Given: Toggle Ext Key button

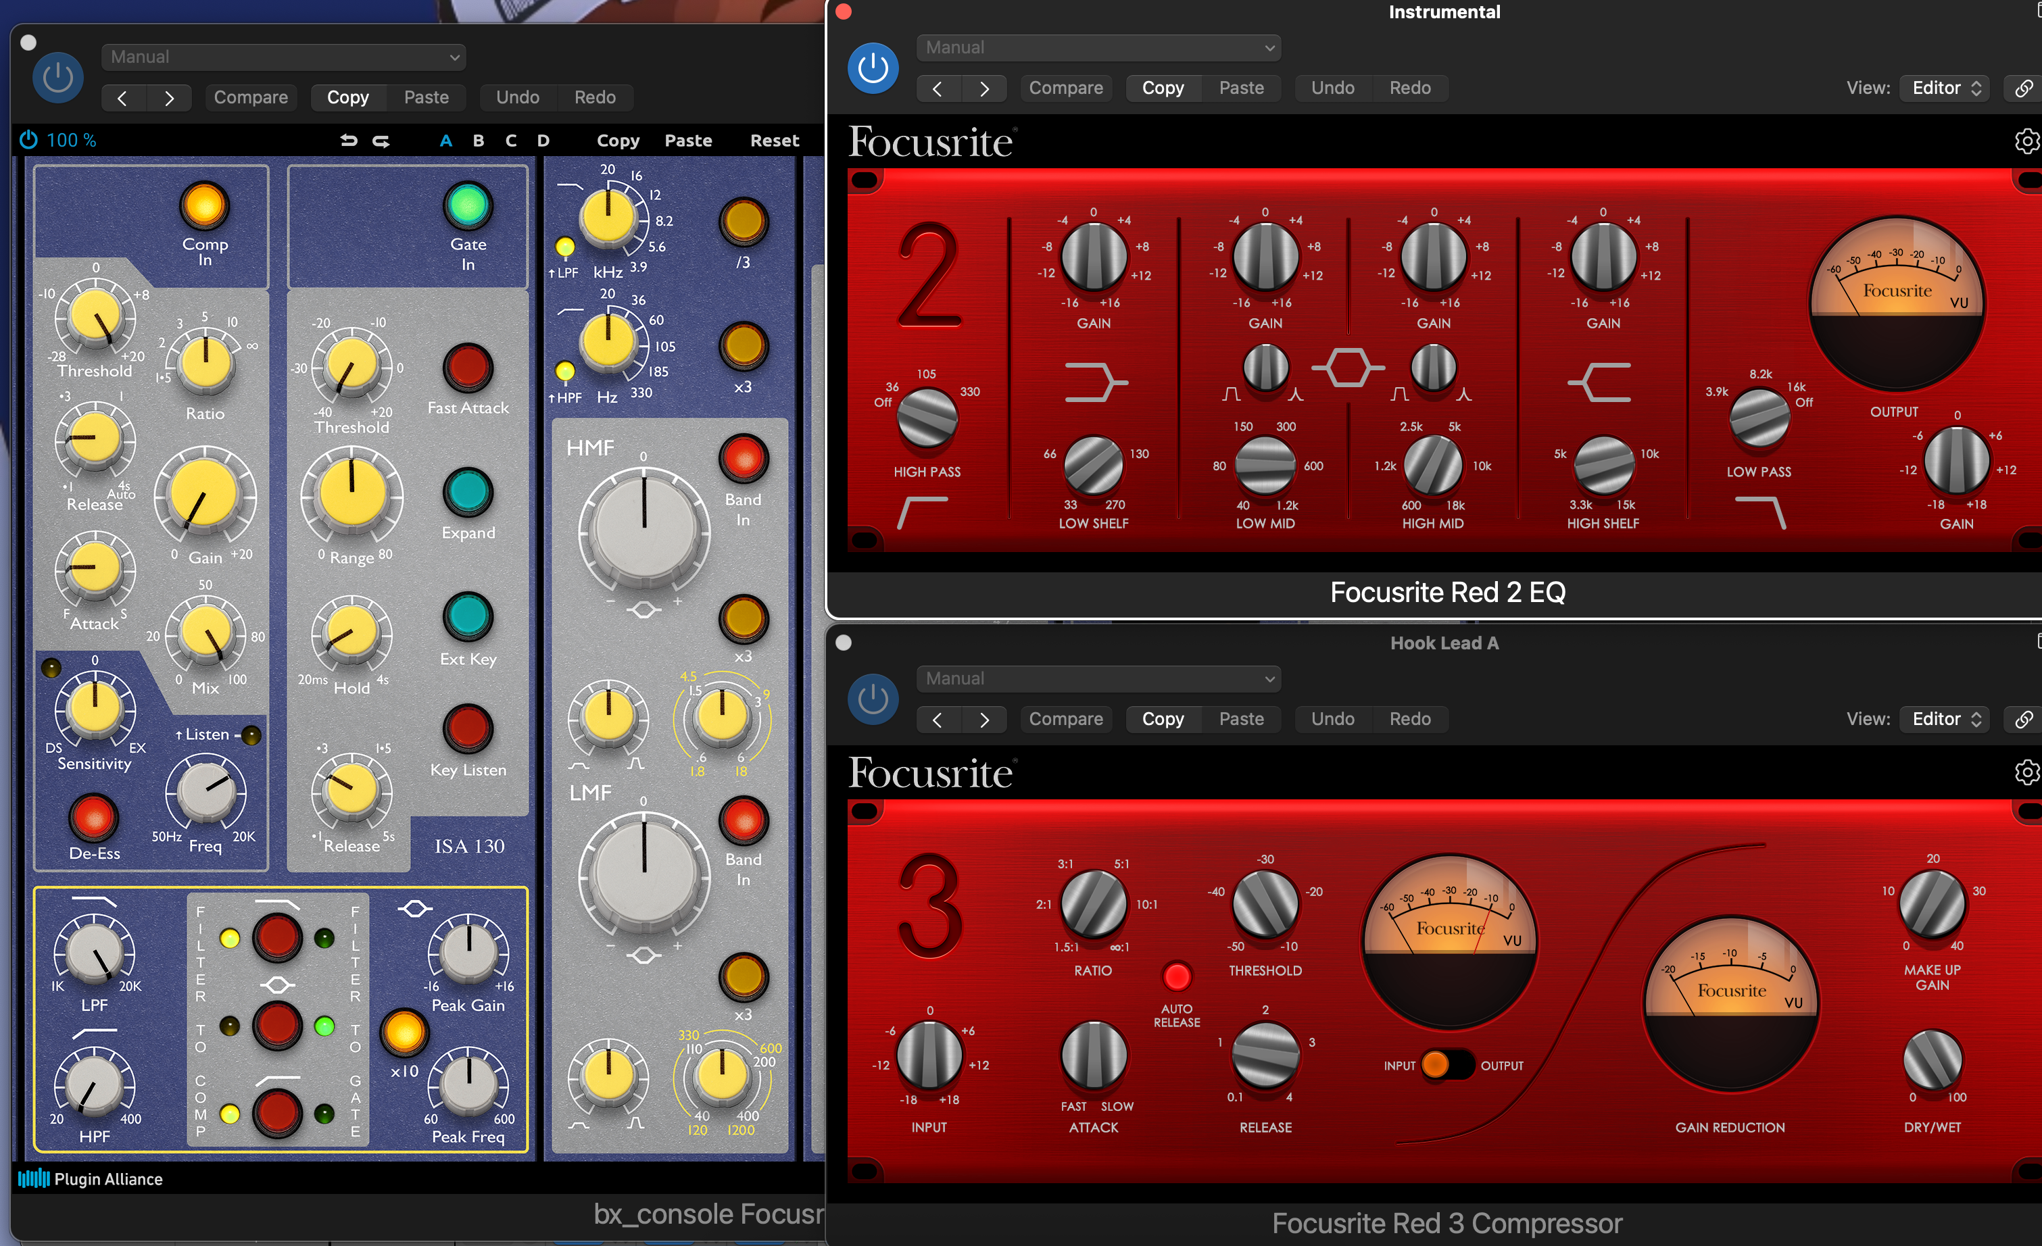Looking at the screenshot, I should click(x=468, y=617).
